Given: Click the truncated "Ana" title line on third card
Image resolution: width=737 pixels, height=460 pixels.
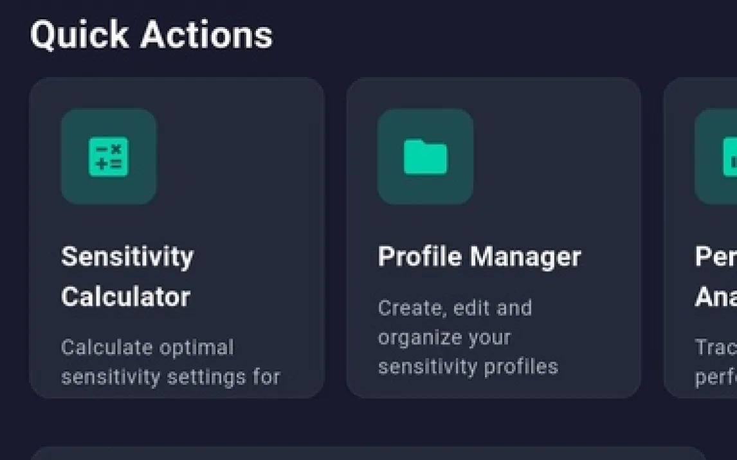Looking at the screenshot, I should [716, 297].
